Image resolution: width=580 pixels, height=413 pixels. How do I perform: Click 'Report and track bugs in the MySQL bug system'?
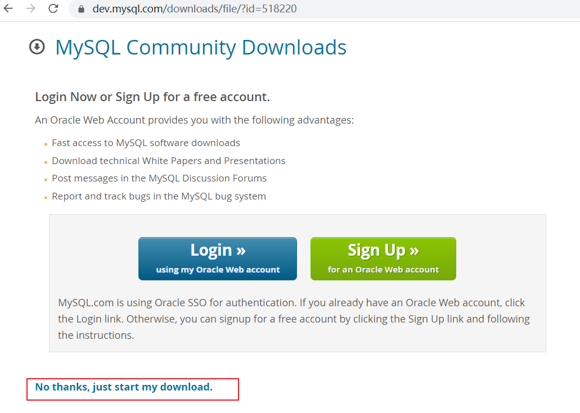pos(159,196)
